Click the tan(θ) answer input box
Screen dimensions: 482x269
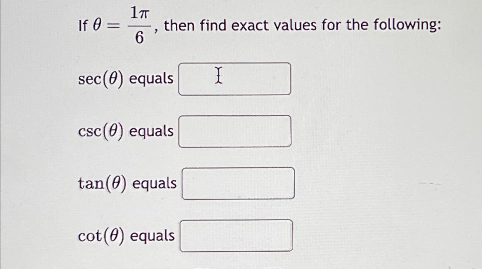(239, 183)
